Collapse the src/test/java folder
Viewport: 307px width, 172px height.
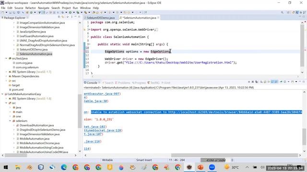(6, 58)
